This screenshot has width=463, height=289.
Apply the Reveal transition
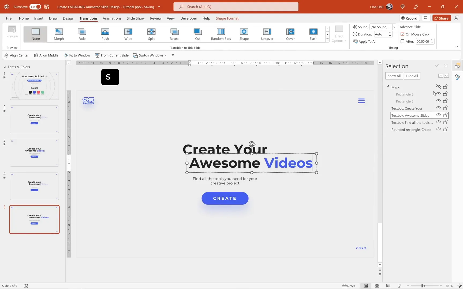click(174, 34)
